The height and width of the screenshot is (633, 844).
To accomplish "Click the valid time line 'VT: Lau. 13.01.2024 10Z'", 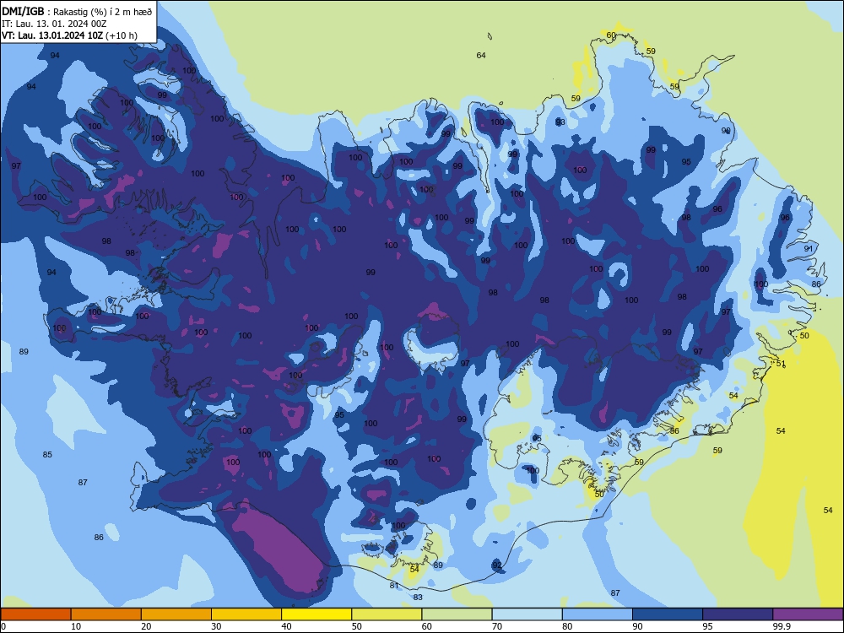I will [52, 35].
